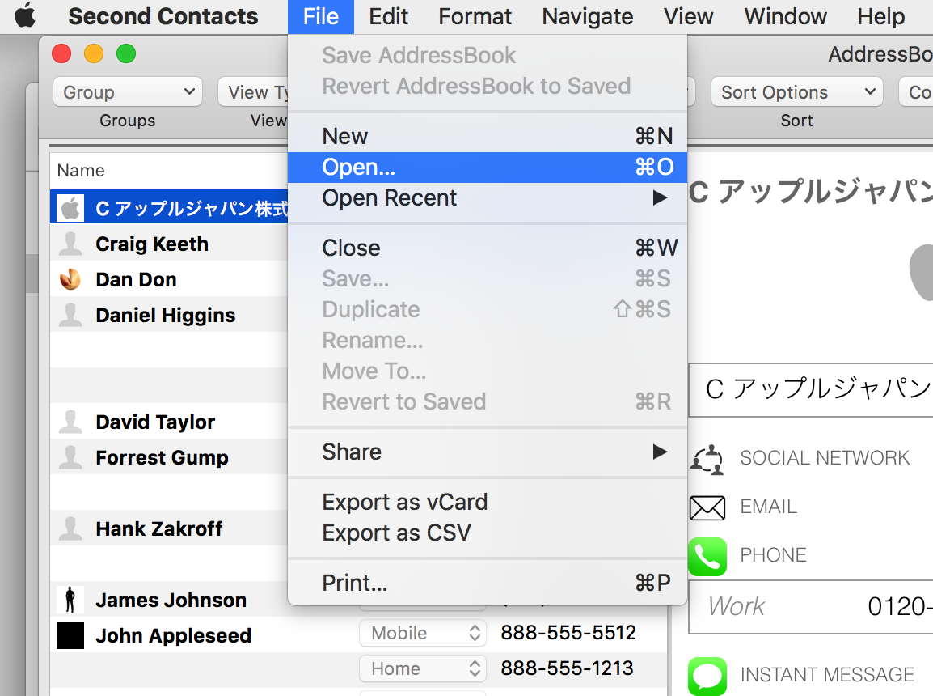Open the View Type dropdown

[253, 91]
